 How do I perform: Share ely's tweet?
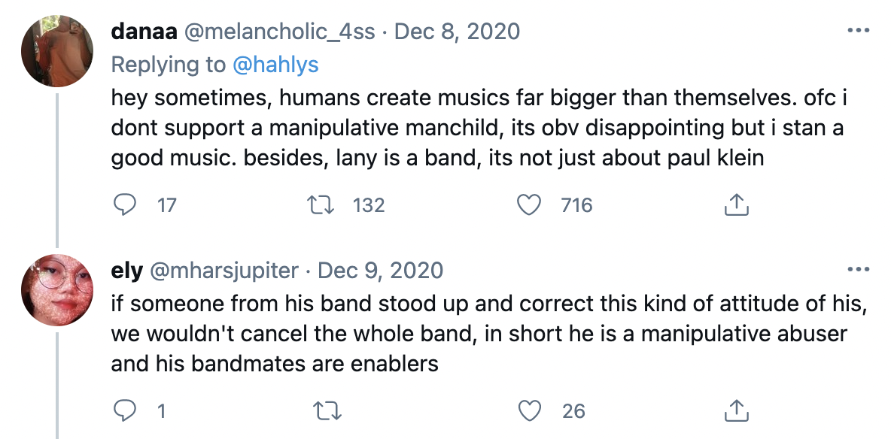[x=735, y=410]
